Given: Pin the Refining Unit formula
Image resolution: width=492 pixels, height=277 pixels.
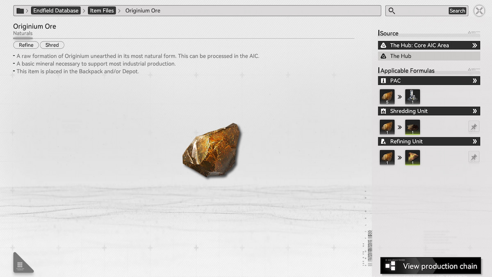Looking at the screenshot, I should [474, 158].
